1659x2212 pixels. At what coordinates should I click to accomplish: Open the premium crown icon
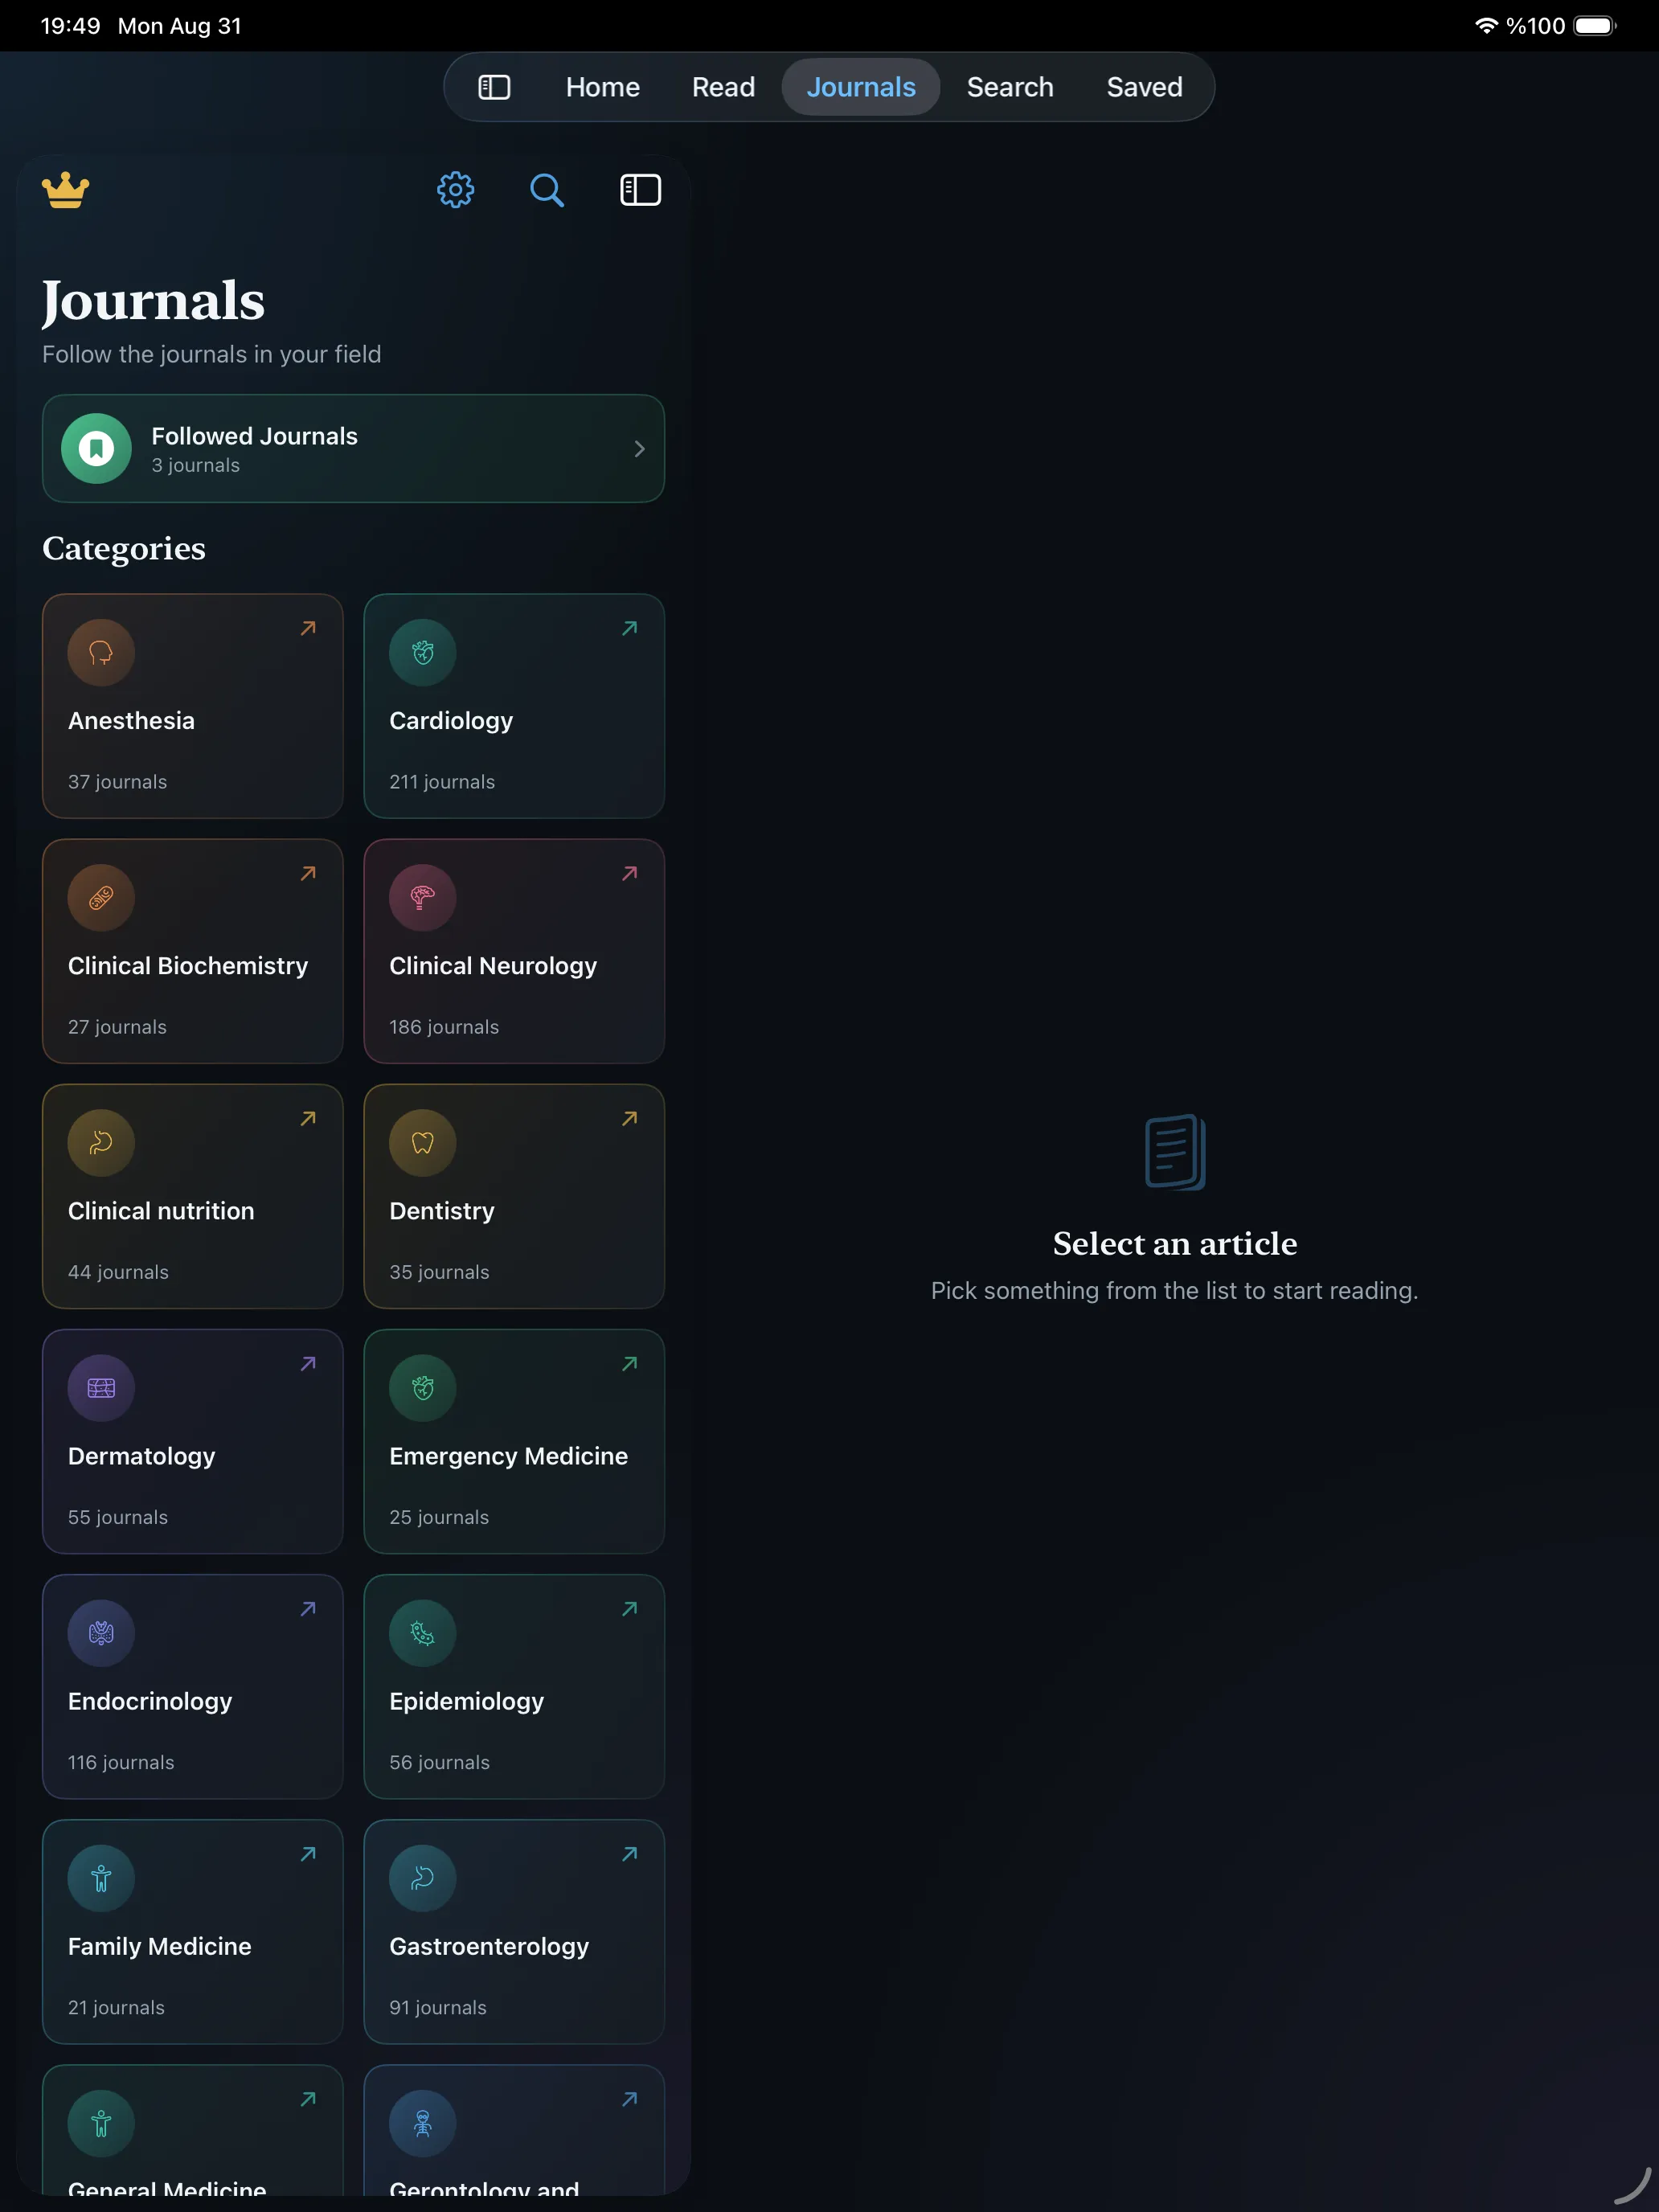[x=65, y=190]
